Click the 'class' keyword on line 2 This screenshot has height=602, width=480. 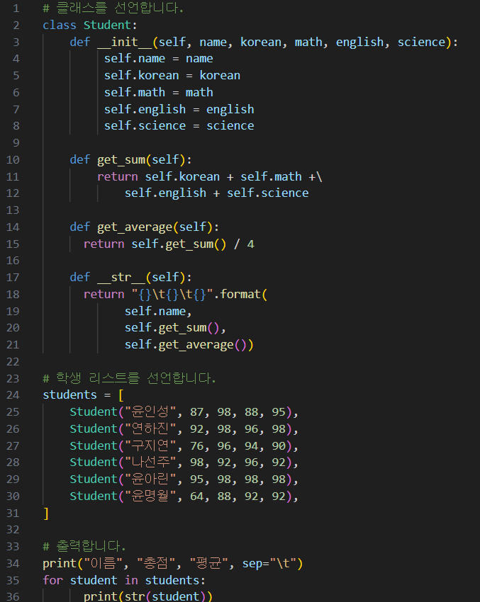tap(60, 25)
